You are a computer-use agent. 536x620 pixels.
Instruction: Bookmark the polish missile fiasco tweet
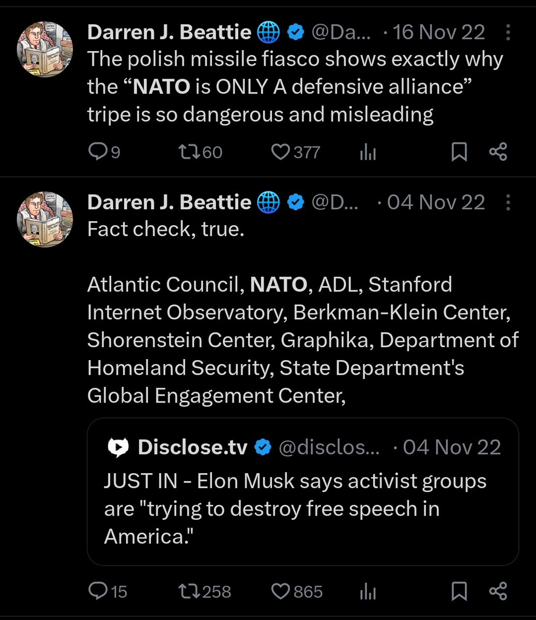[x=459, y=152]
